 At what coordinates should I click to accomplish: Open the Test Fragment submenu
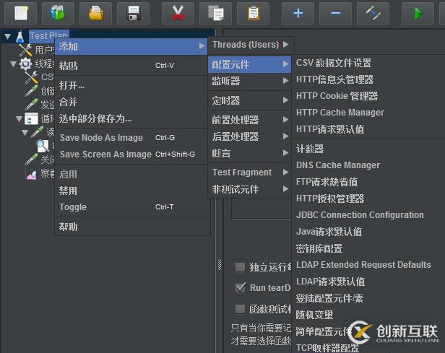point(250,172)
